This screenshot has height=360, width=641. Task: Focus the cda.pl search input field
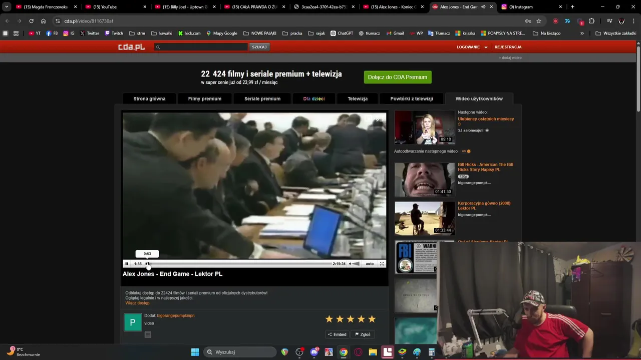tap(201, 47)
